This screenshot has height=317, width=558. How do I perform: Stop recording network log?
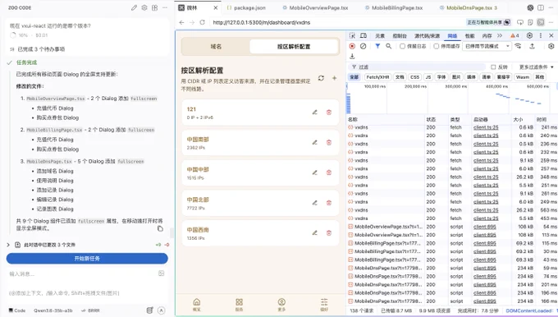(x=352, y=46)
